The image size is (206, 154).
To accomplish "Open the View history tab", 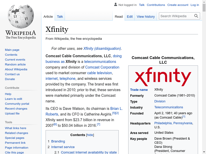I will coord(146,17).
